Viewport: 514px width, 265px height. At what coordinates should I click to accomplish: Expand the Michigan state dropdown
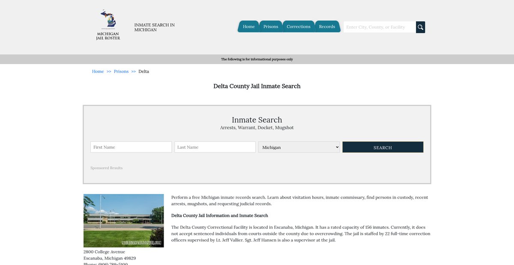click(x=299, y=147)
